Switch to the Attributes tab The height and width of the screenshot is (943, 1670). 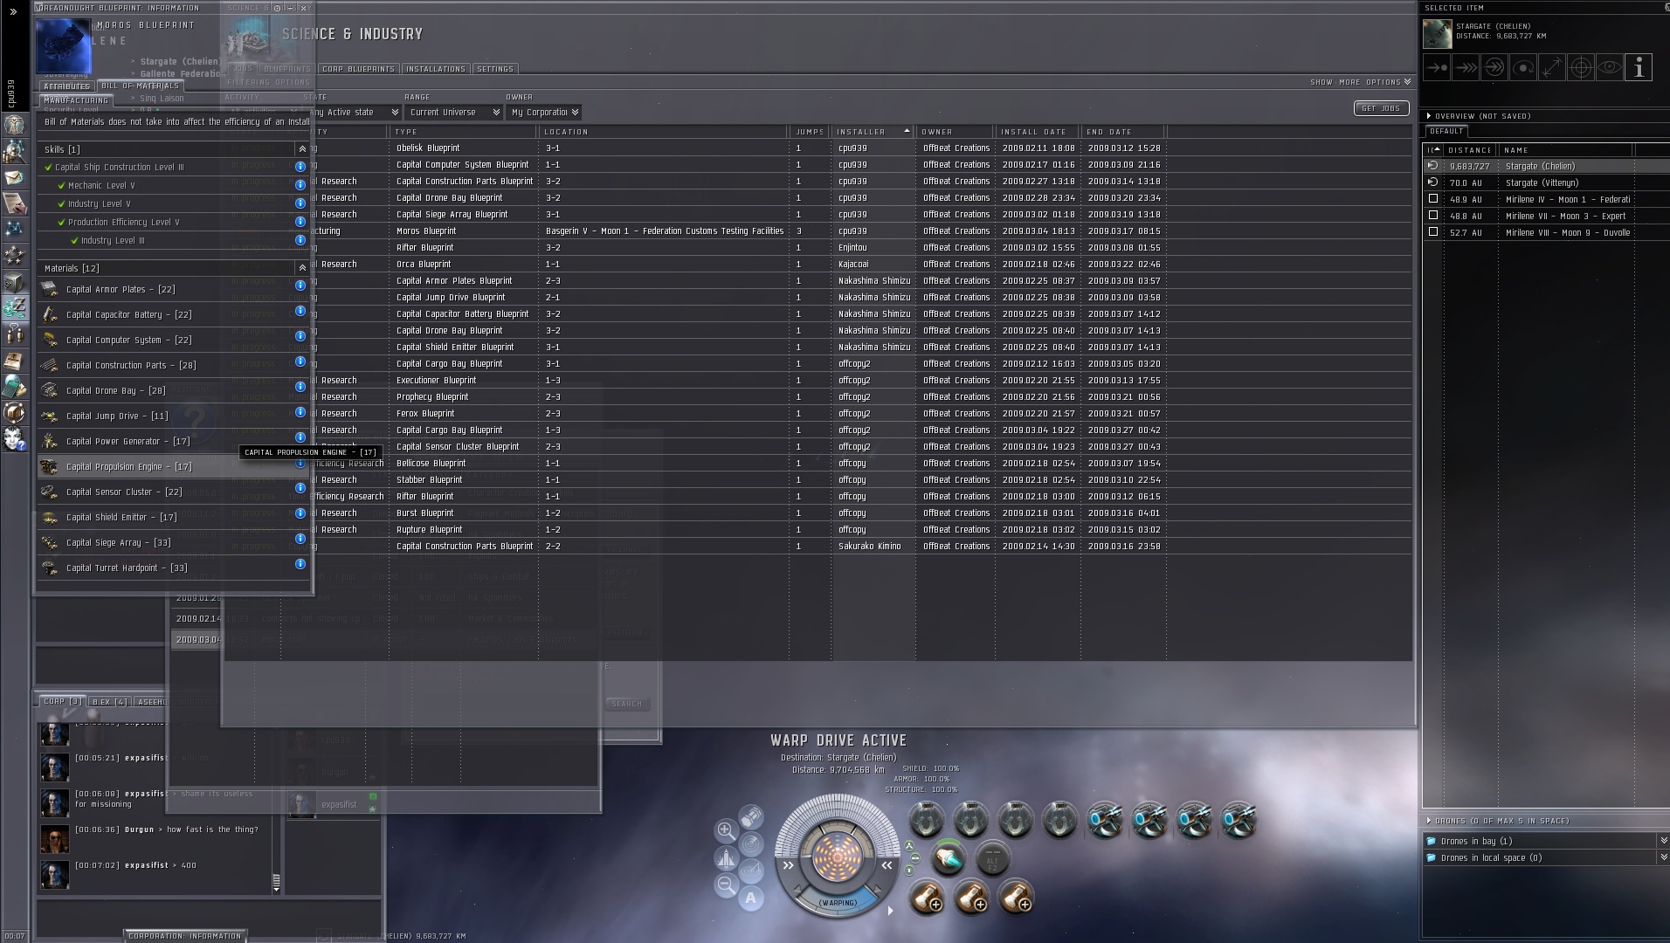(x=67, y=86)
